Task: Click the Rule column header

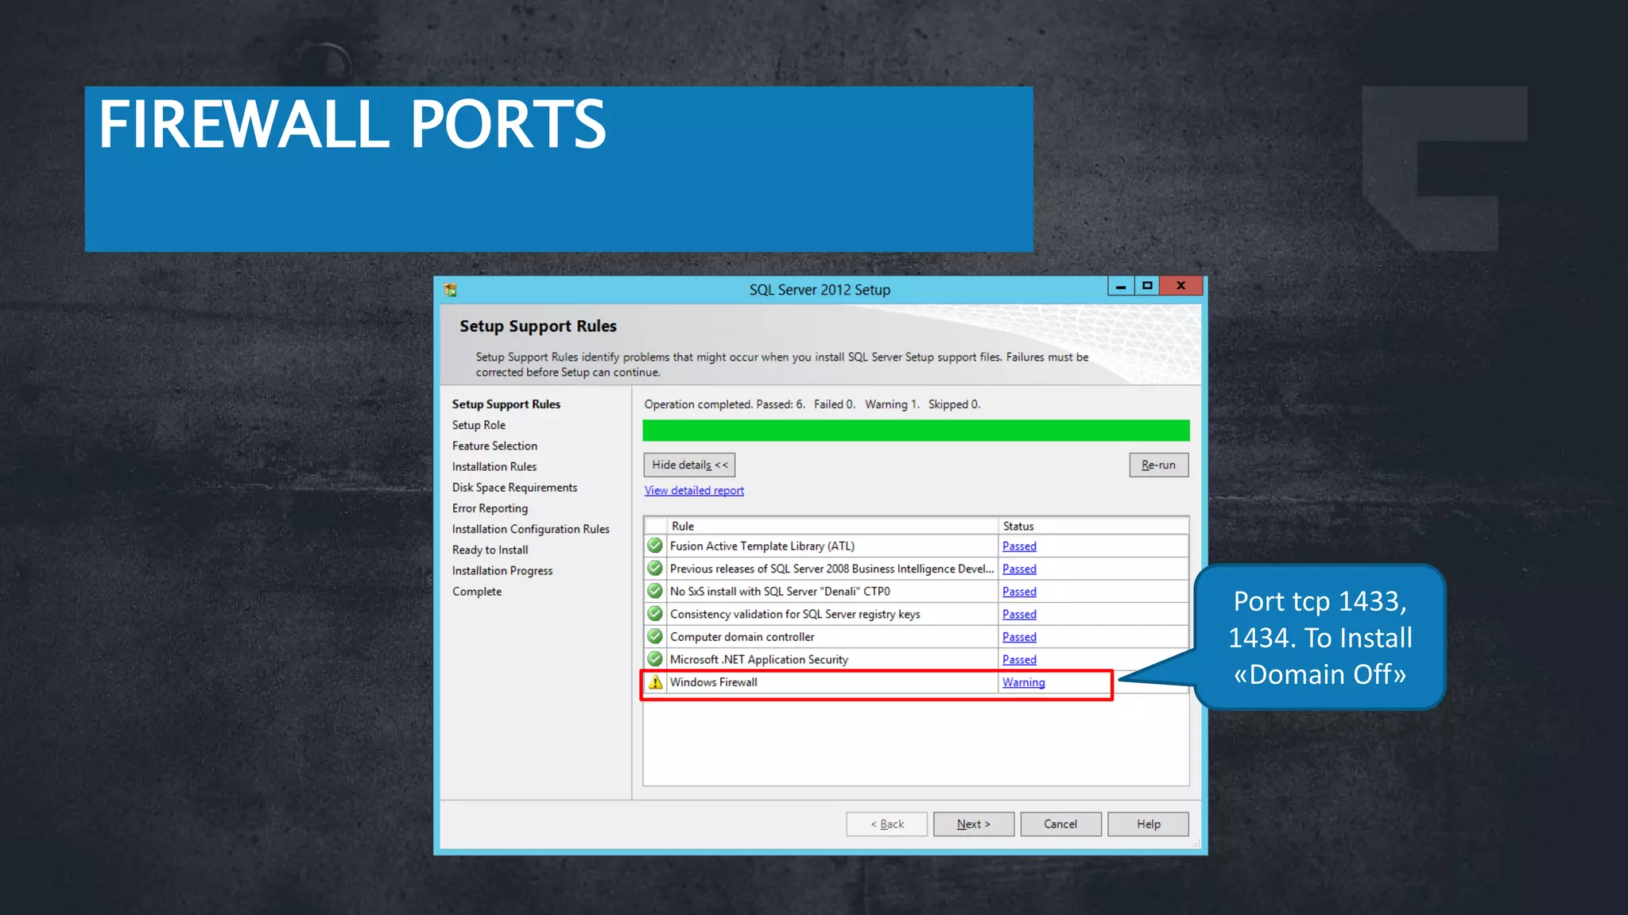Action: tap(832, 526)
